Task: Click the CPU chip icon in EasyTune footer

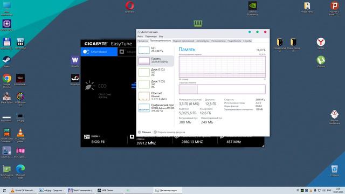Action: click(x=132, y=137)
